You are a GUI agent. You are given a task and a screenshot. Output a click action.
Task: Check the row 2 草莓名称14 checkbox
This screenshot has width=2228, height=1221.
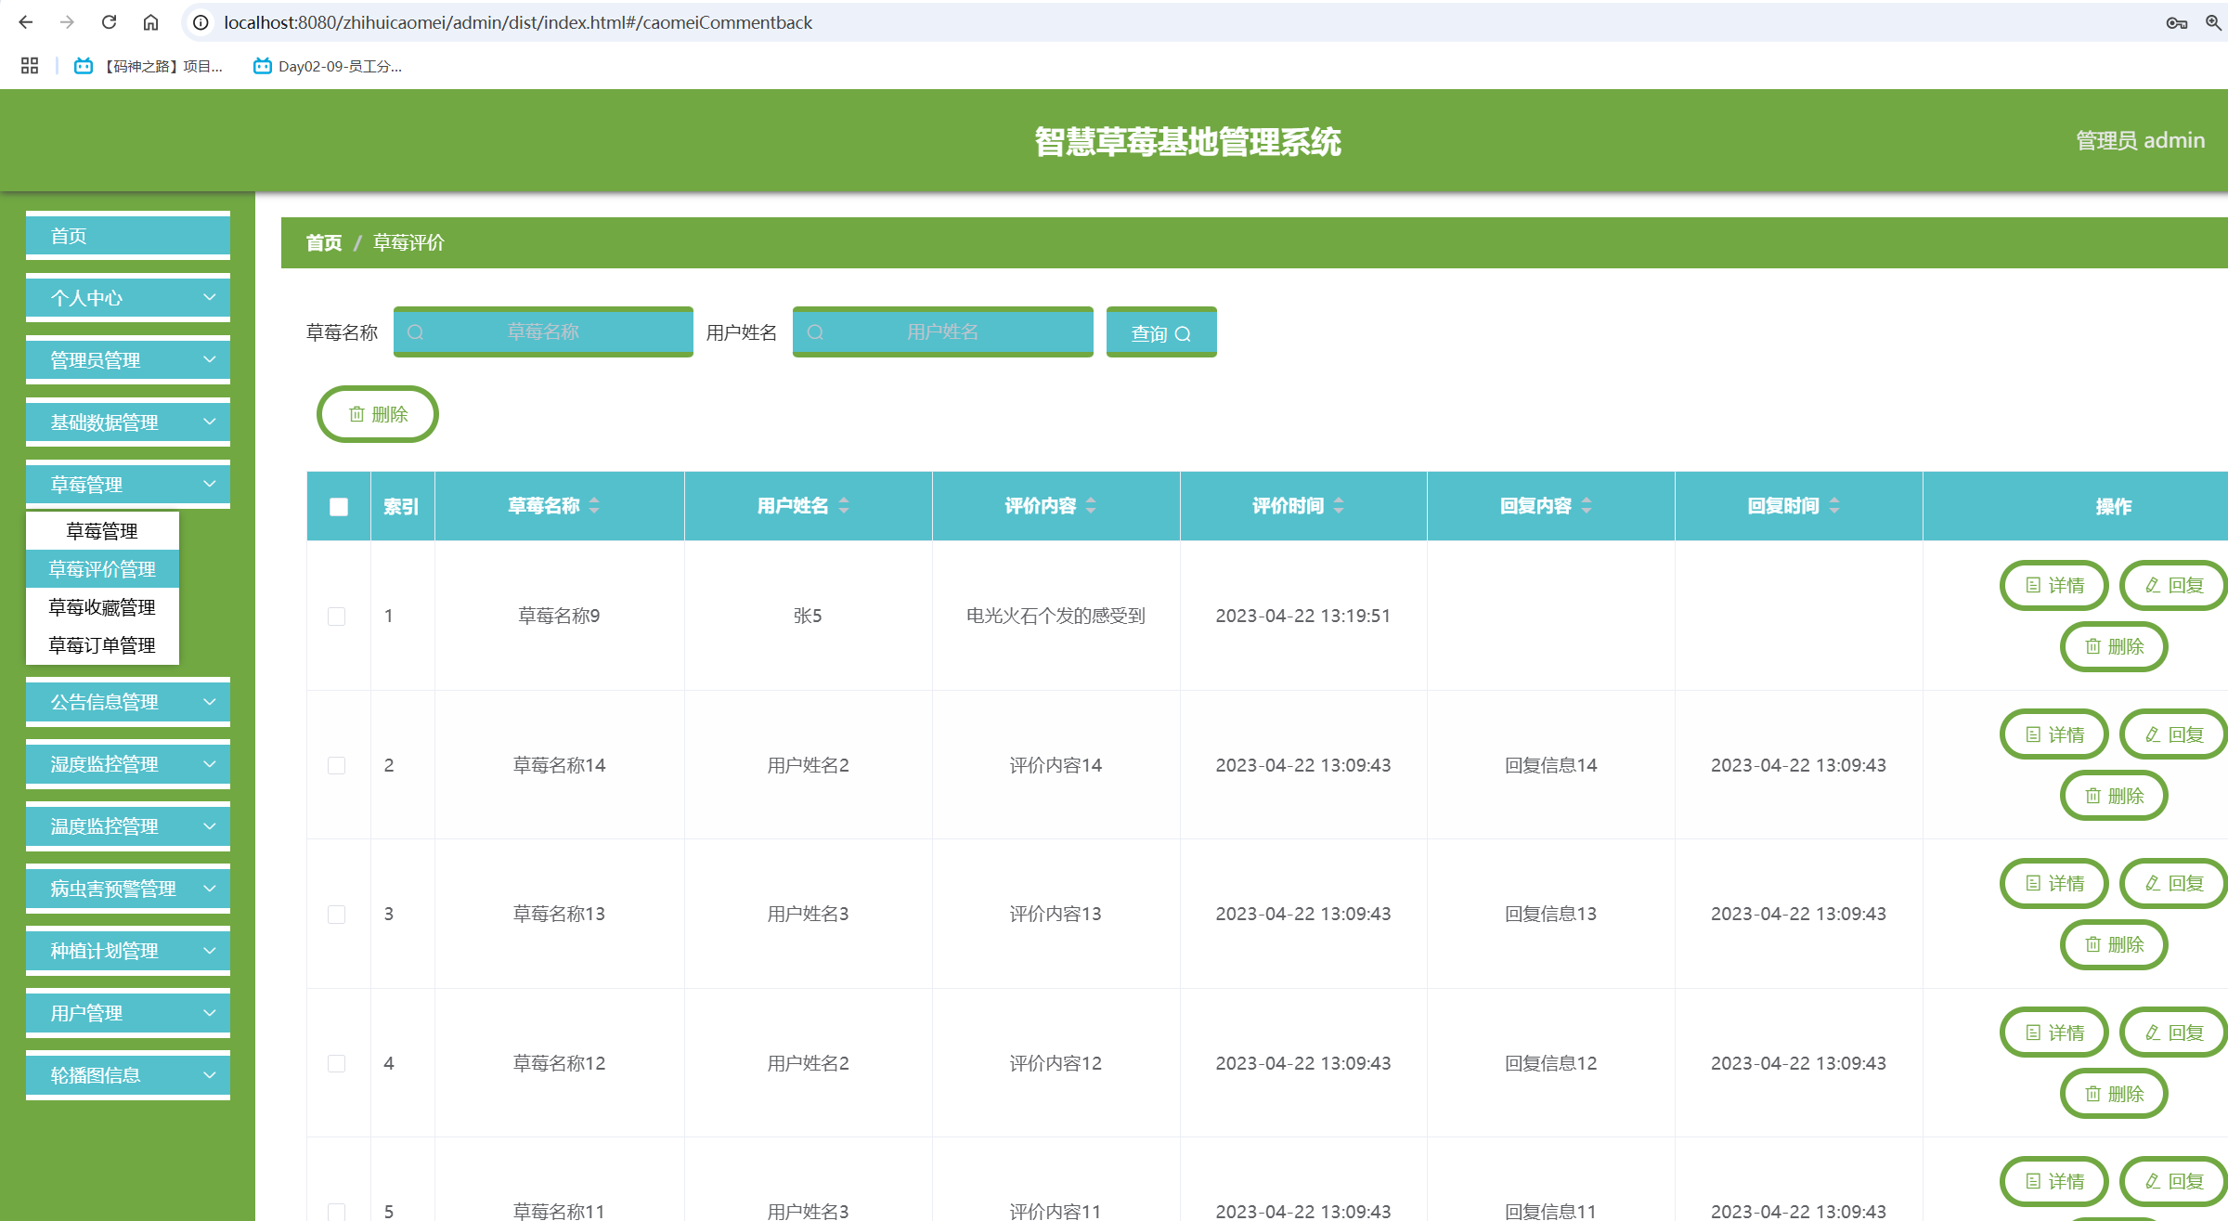point(337,765)
